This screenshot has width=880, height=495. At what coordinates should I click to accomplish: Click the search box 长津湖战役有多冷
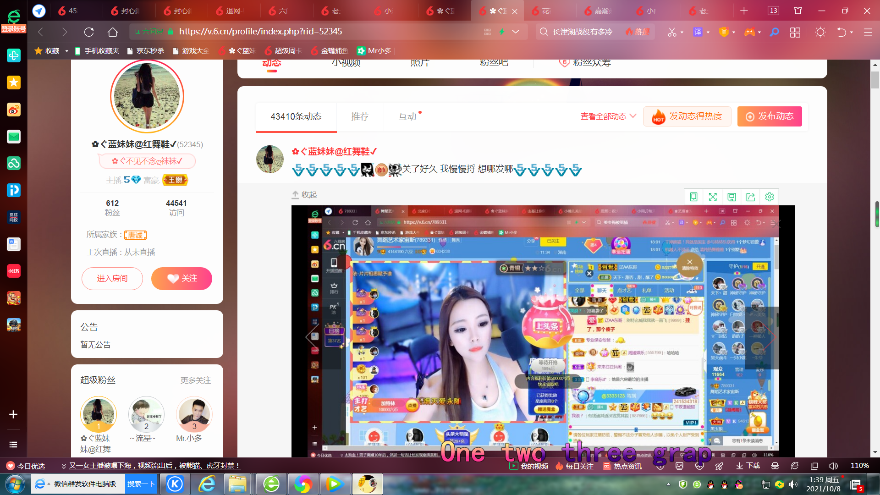pyautogui.click(x=583, y=32)
